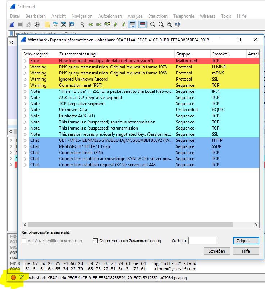265x289 pixels.
Task: Click the Hilfe button in dialog
Action: pos(246,251)
